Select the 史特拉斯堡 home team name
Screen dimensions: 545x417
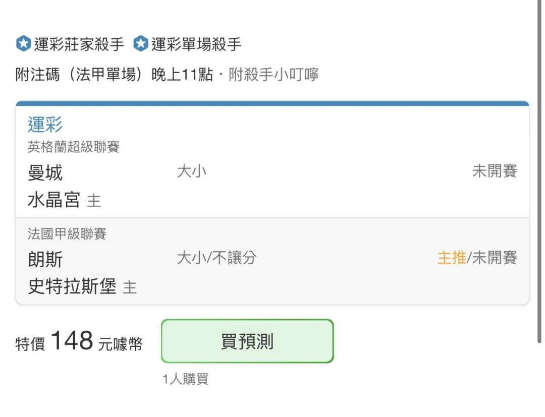coord(72,287)
